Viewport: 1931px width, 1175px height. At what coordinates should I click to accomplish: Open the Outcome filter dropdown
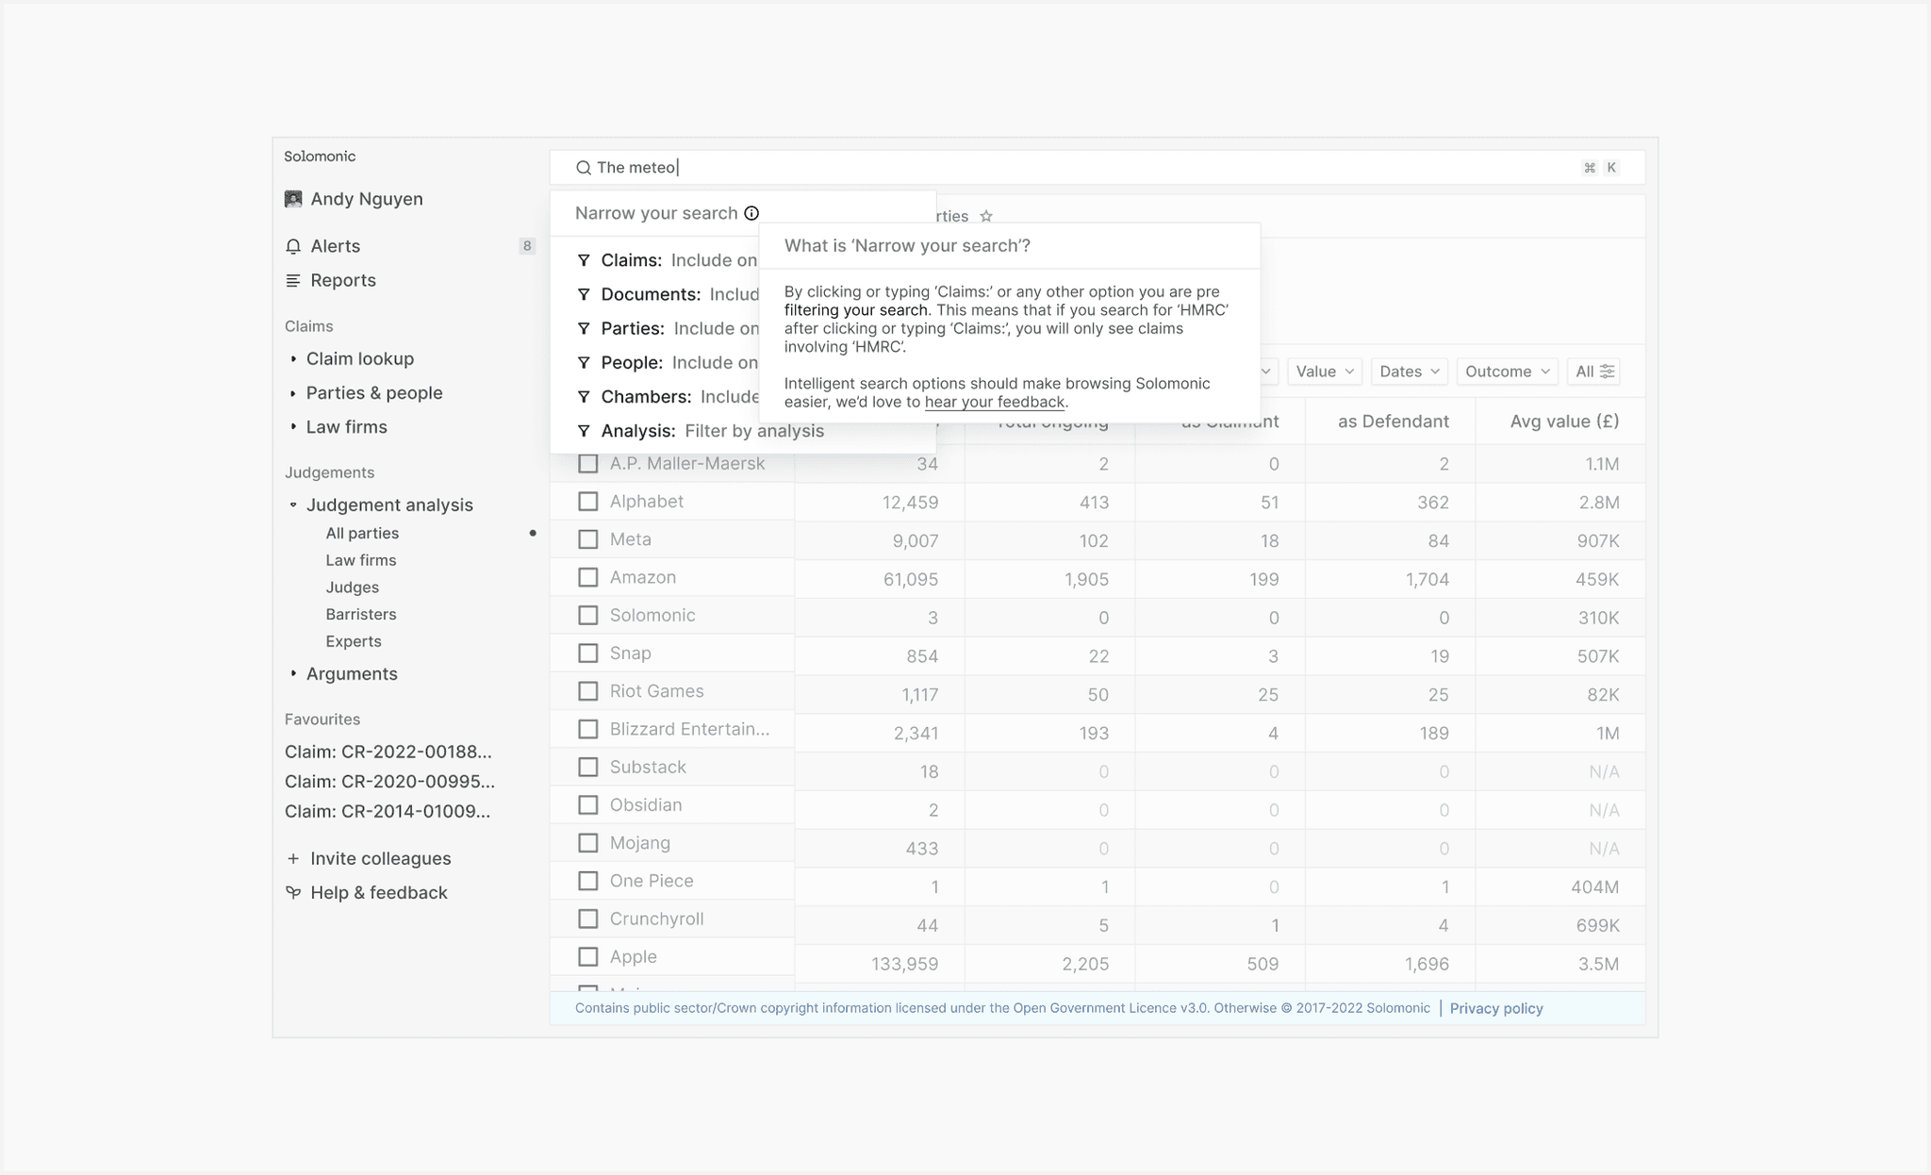click(x=1507, y=372)
